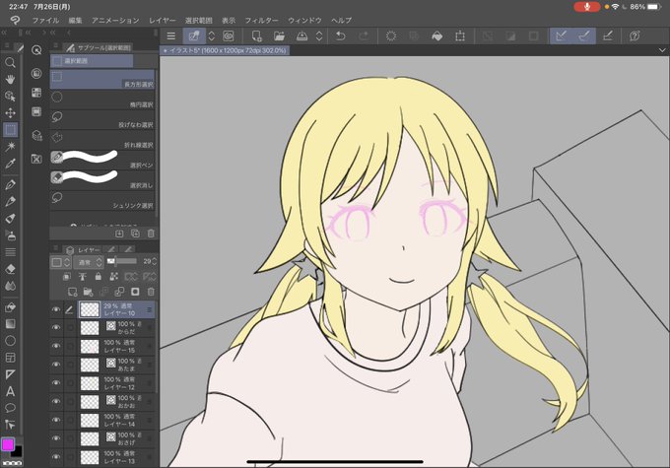Open the ファイル menu
This screenshot has width=670, height=468.
[x=45, y=20]
